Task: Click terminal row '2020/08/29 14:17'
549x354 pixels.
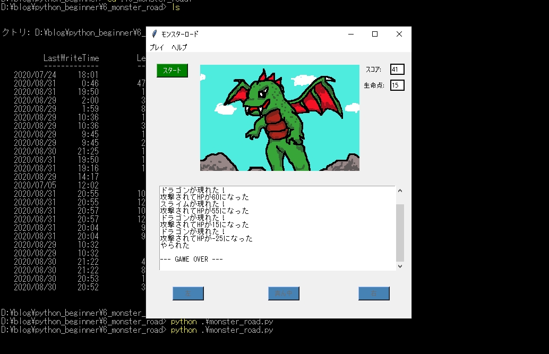Action: (x=56, y=177)
